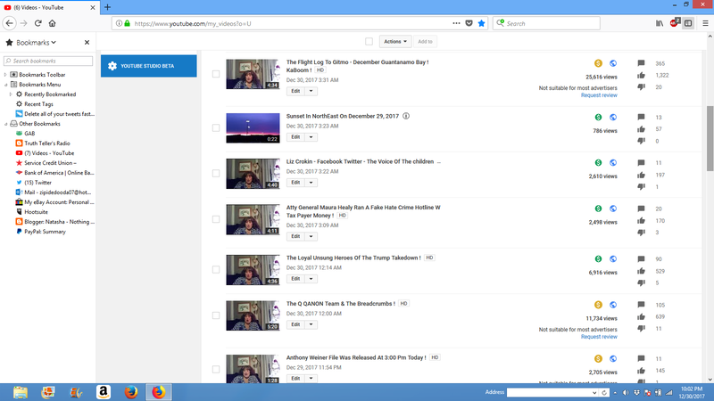Click the browser Home icon

pyautogui.click(x=52, y=23)
